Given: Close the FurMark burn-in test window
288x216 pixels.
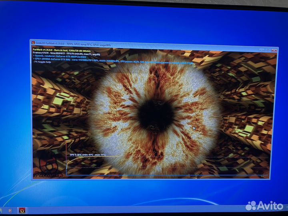Looking at the screenshot, I should click(274, 50).
